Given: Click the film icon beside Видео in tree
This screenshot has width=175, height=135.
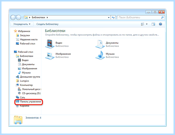Looking at the screenshot, I should 20,60.
